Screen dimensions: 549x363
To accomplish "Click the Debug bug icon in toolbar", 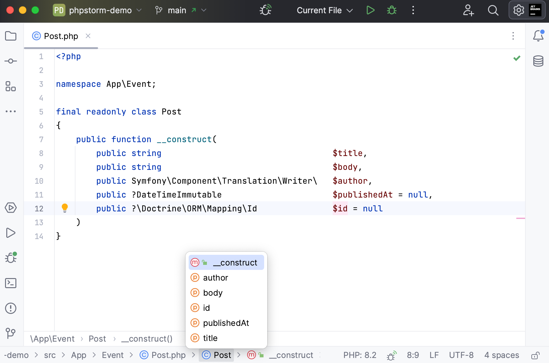I will [x=391, y=10].
